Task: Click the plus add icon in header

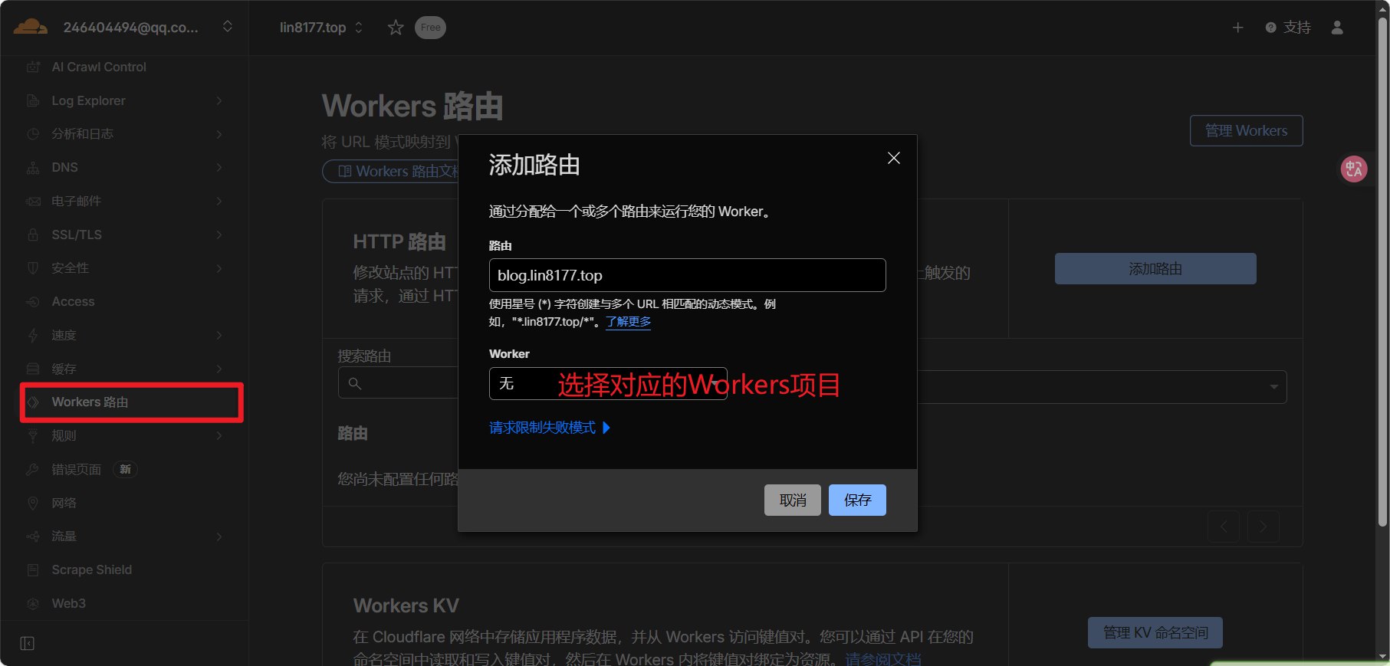Action: [x=1237, y=28]
